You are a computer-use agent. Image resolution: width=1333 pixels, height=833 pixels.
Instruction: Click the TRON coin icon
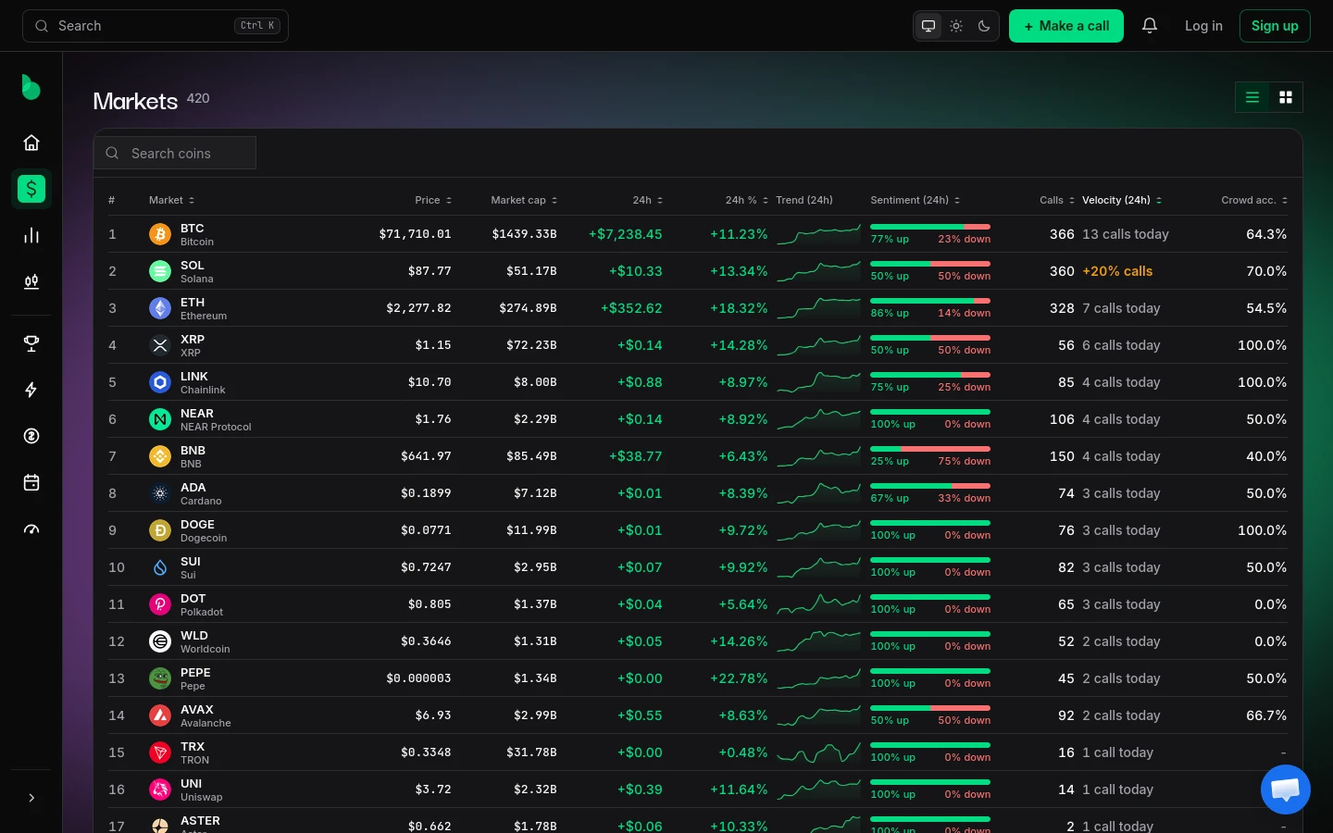point(160,752)
